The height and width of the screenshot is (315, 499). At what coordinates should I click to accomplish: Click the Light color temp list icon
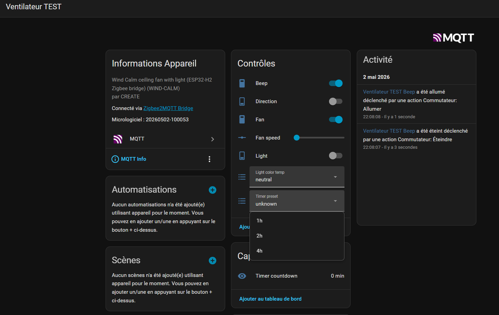[x=242, y=177]
